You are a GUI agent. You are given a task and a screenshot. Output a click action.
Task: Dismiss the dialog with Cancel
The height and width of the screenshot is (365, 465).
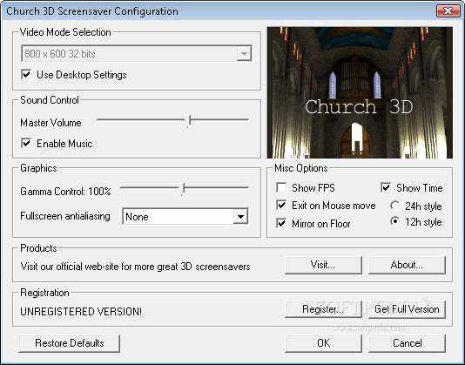(x=407, y=343)
